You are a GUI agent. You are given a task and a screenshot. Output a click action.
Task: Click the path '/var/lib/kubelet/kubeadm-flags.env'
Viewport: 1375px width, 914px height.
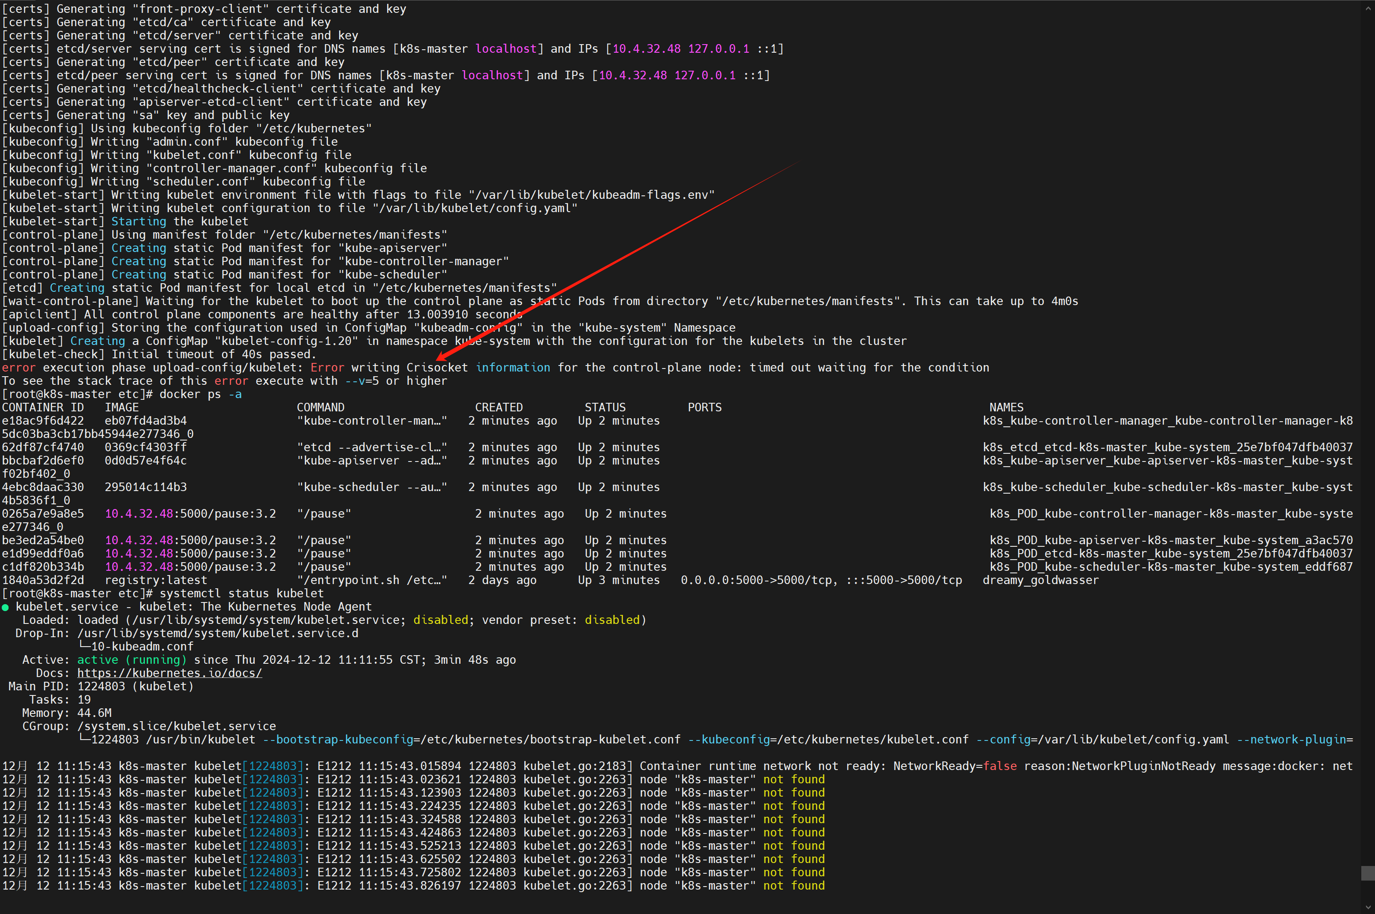coord(591,195)
